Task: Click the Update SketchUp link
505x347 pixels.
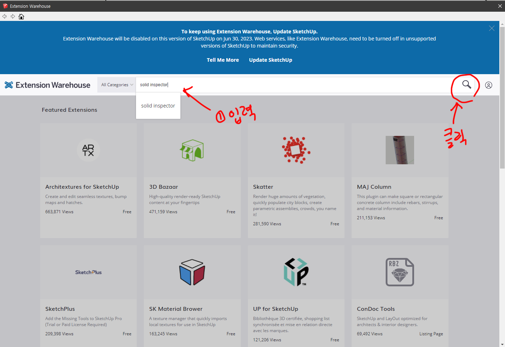Action: [x=271, y=60]
